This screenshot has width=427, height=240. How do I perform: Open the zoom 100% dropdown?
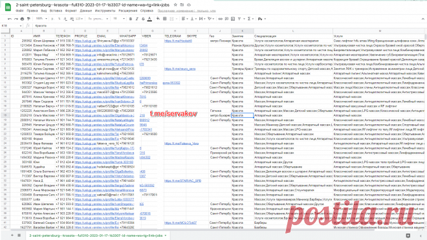[x=41, y=19]
